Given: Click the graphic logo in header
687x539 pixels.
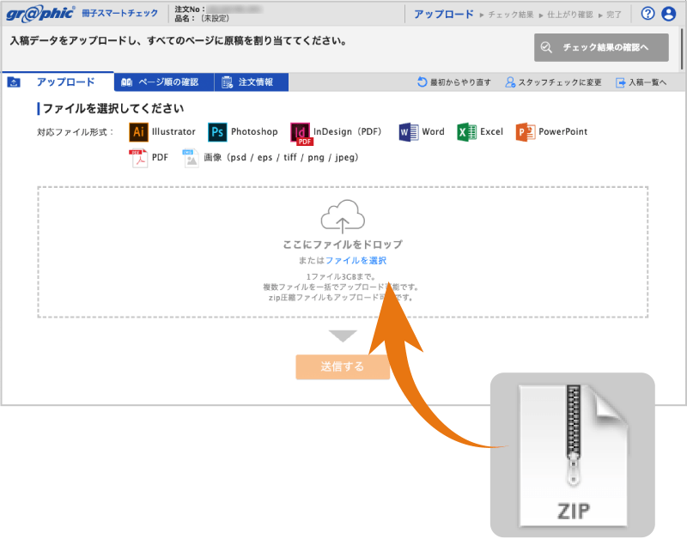Looking at the screenshot, I should pos(40,14).
